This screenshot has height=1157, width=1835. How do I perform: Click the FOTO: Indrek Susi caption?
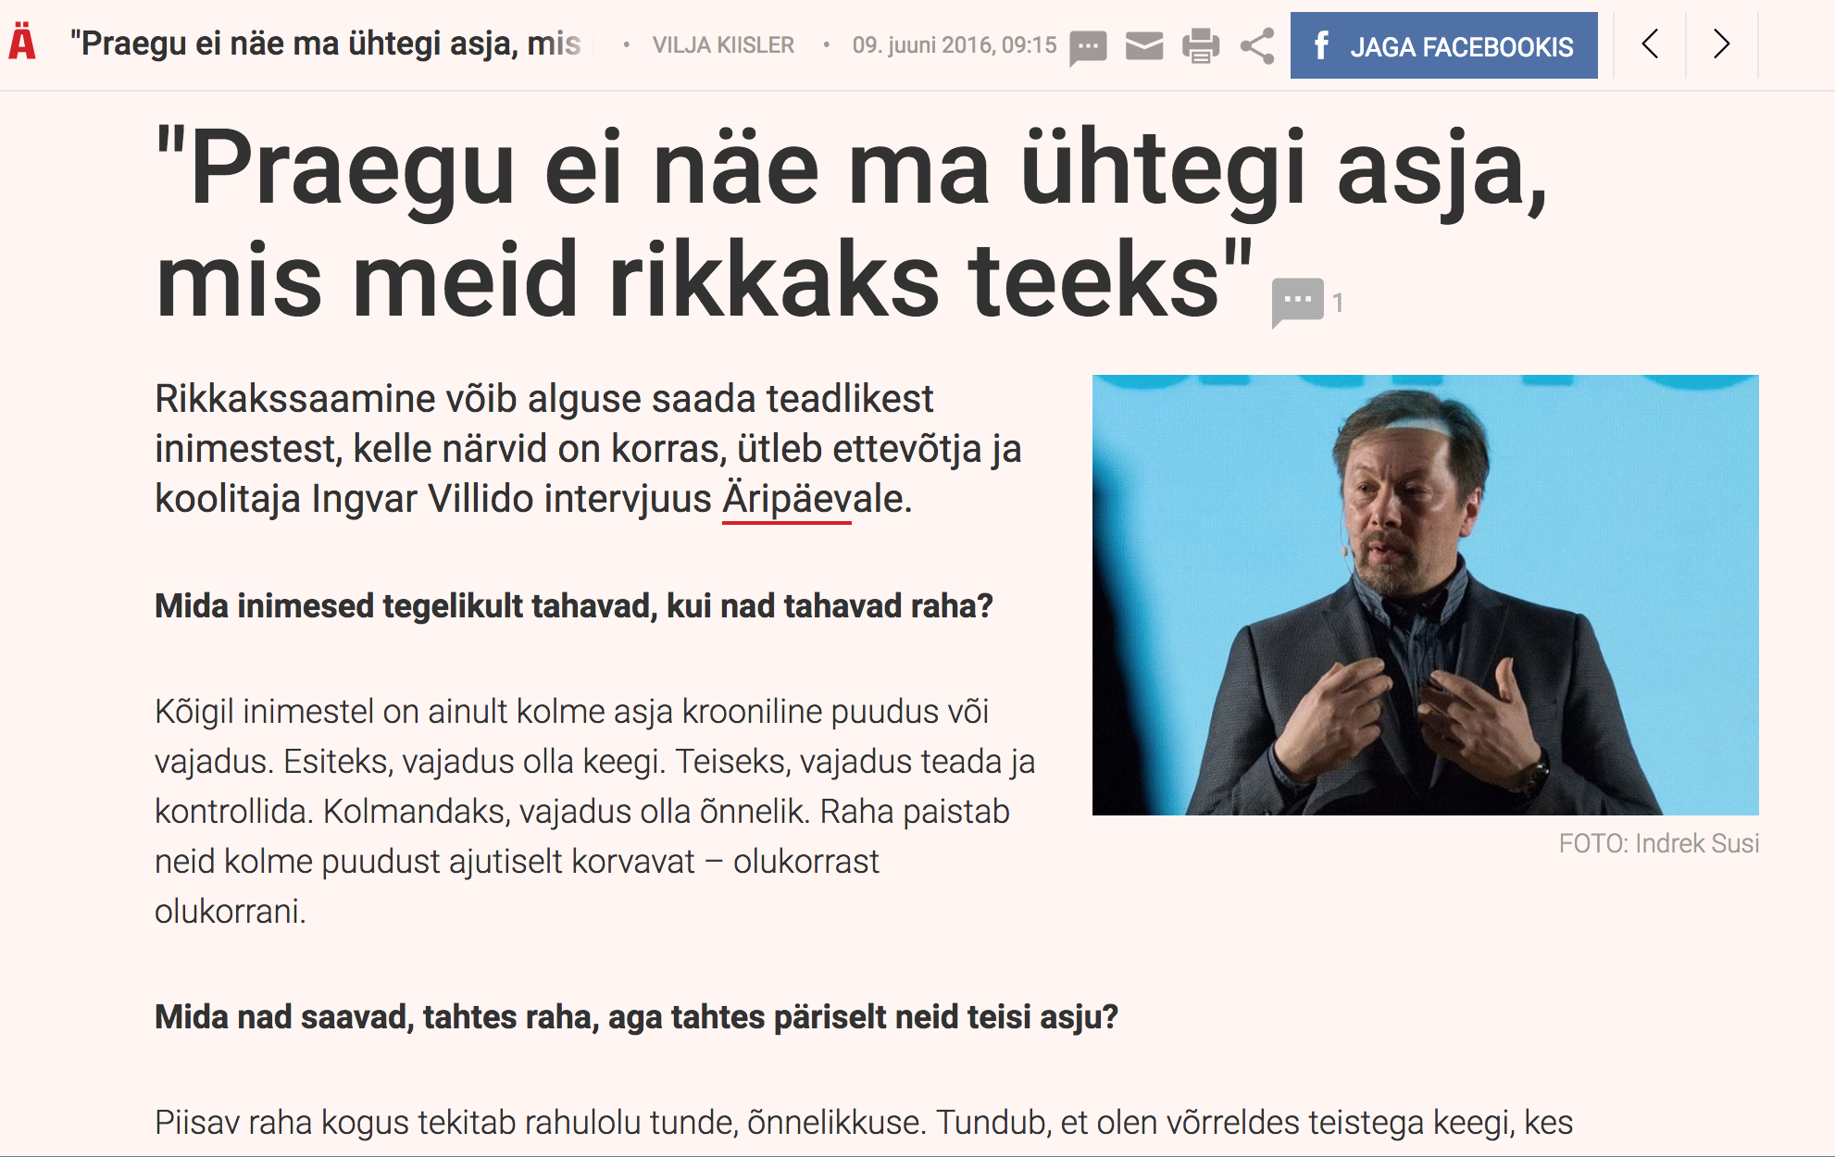tap(1658, 843)
